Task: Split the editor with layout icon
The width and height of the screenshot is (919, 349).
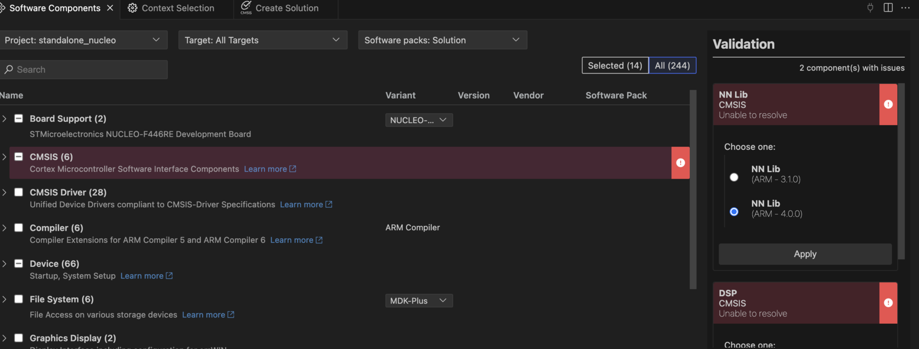Action: (x=888, y=7)
